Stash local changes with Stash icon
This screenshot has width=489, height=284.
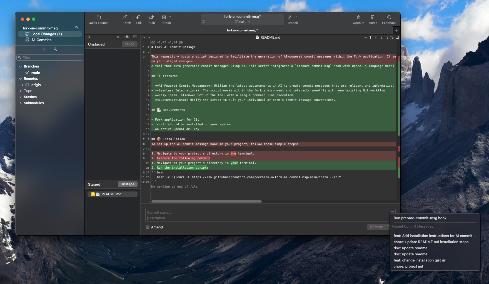(x=164, y=17)
